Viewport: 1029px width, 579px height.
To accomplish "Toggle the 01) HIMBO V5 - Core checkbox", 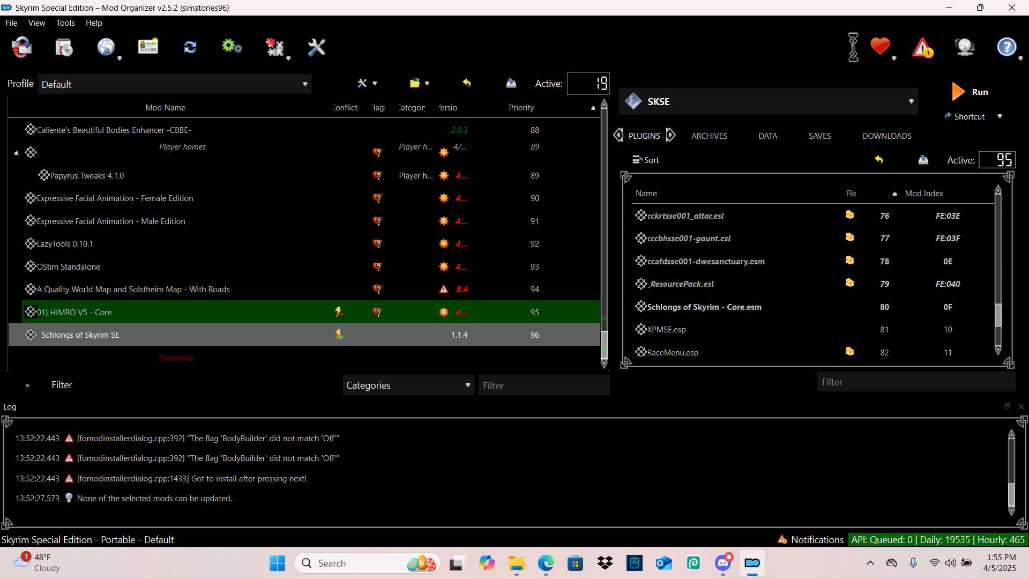I will coord(31,312).
